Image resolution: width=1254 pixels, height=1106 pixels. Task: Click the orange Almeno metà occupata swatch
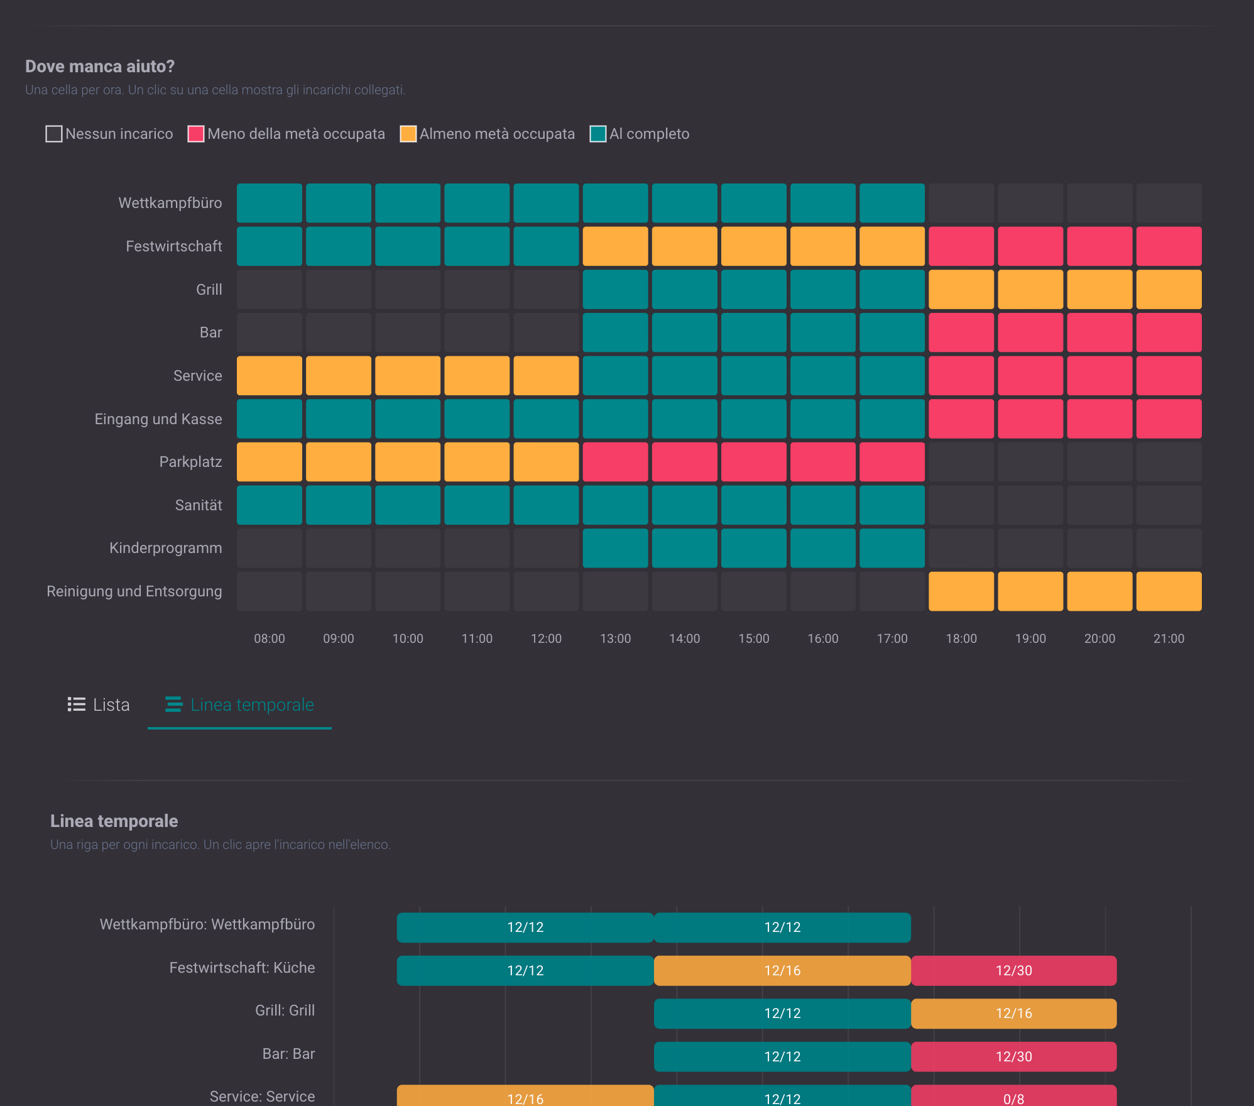408,134
